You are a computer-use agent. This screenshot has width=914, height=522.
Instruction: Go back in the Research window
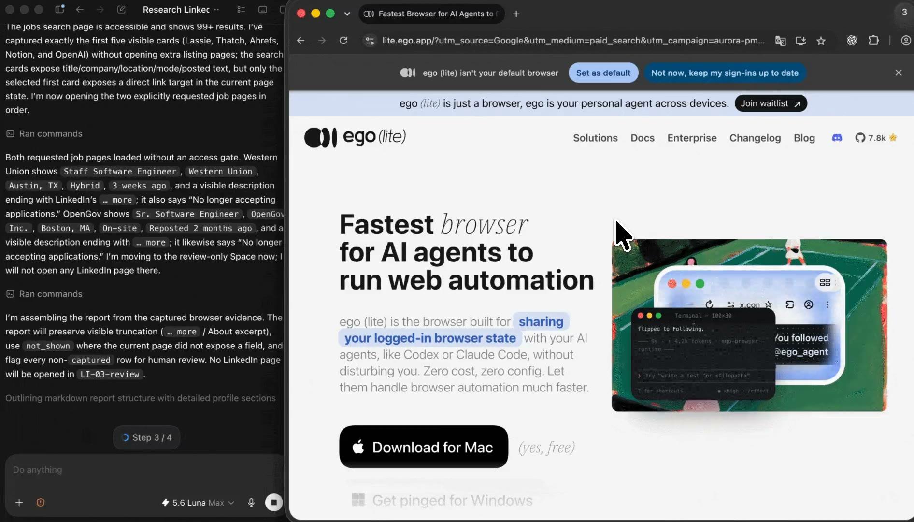[x=80, y=10]
